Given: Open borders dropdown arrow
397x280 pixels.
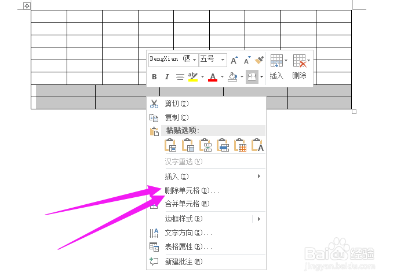Looking at the screenshot, I should click(261, 76).
